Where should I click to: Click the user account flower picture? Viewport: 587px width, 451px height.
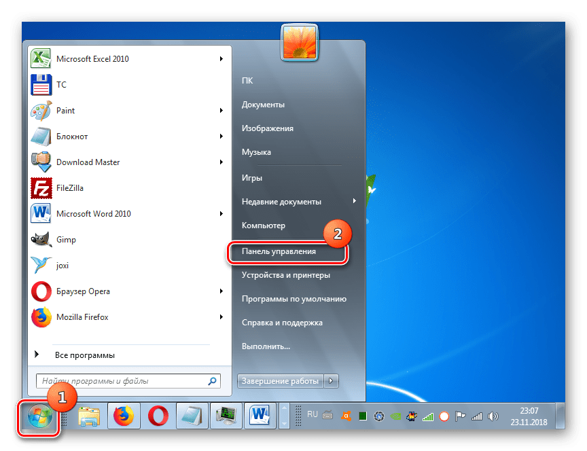tap(299, 43)
